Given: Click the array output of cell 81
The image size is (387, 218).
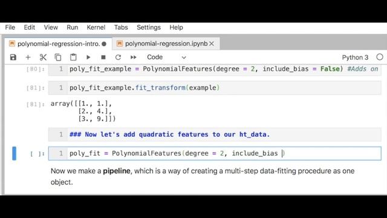Looking at the screenshot, I should (x=83, y=111).
